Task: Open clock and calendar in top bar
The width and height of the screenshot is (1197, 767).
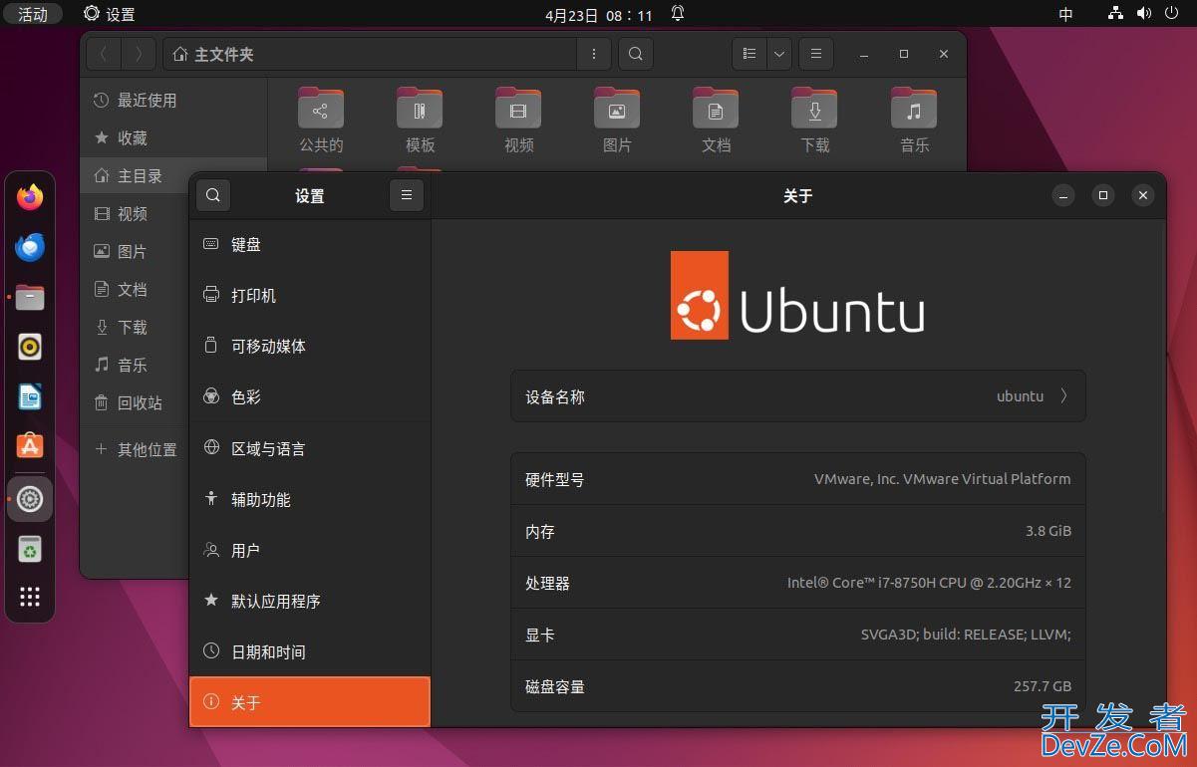Action: point(599,15)
